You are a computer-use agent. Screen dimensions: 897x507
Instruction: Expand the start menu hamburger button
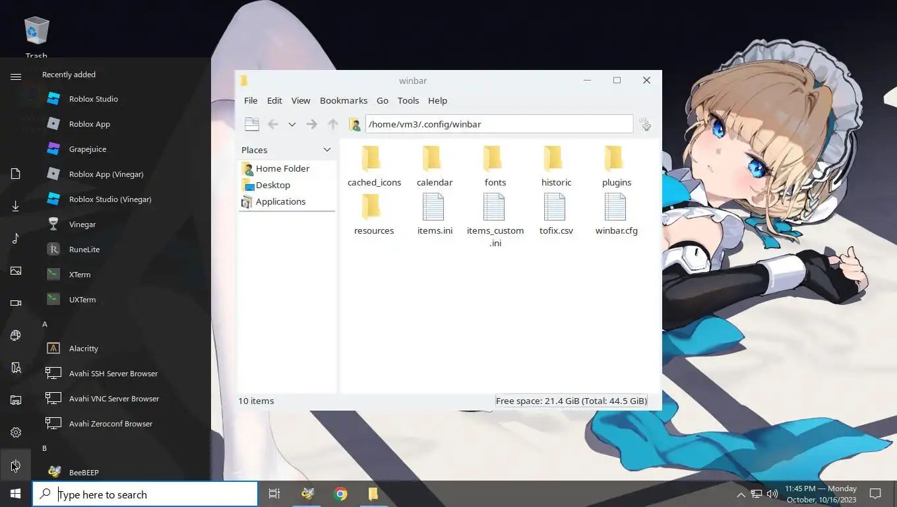coord(16,77)
